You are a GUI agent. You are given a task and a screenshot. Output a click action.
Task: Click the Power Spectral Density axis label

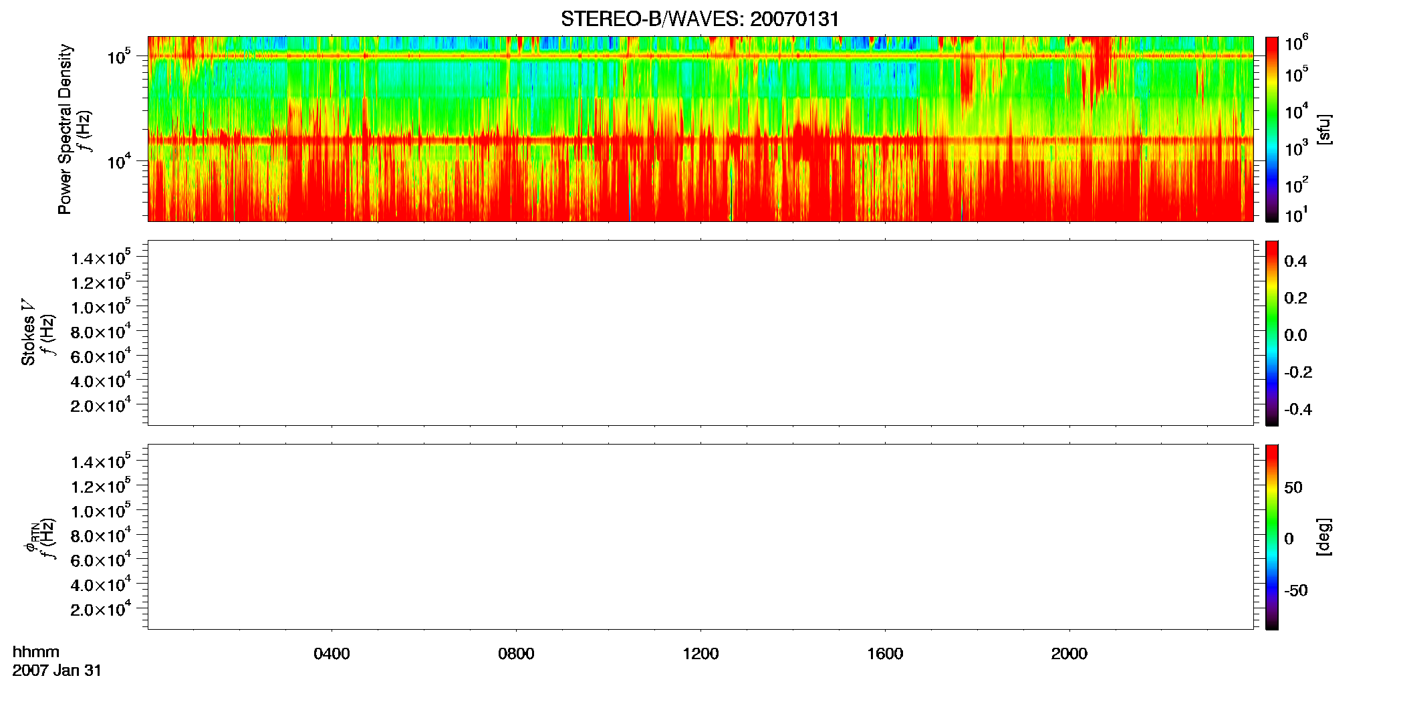(x=65, y=129)
